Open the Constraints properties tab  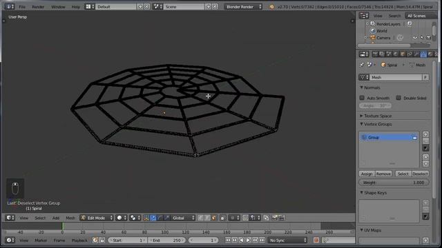coord(410,54)
